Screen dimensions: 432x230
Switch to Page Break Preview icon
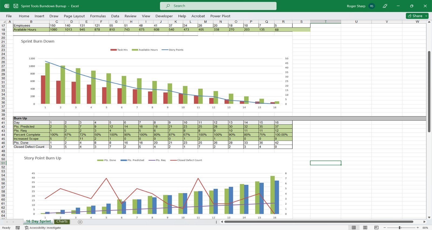pos(376,228)
